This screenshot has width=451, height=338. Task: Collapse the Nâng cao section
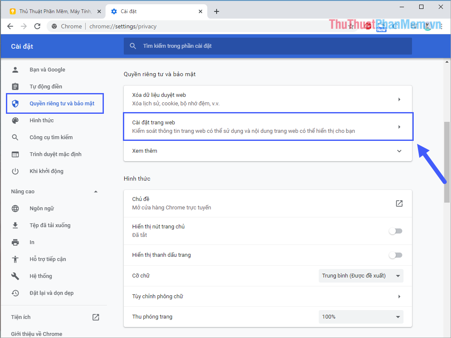pos(96,191)
